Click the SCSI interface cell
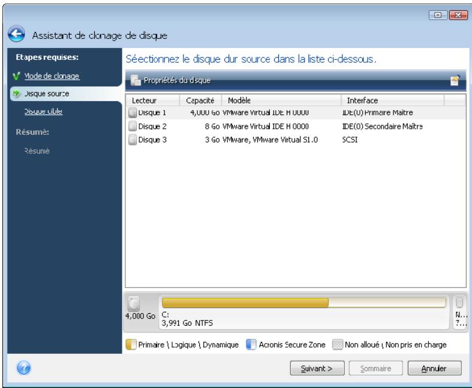472x388 pixels. 350,140
